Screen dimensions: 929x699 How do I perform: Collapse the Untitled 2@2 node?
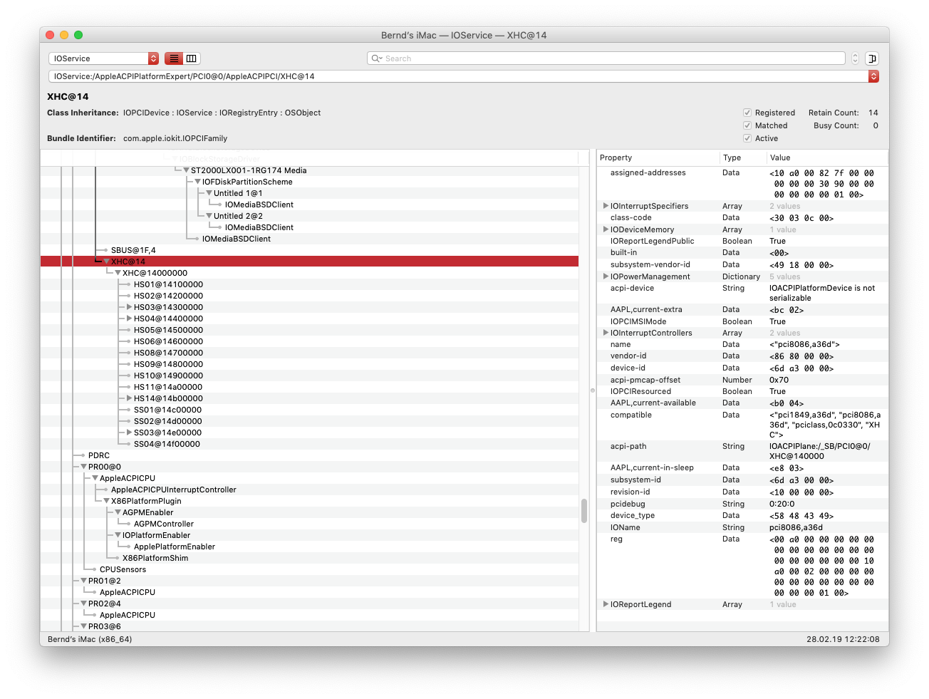(x=209, y=216)
